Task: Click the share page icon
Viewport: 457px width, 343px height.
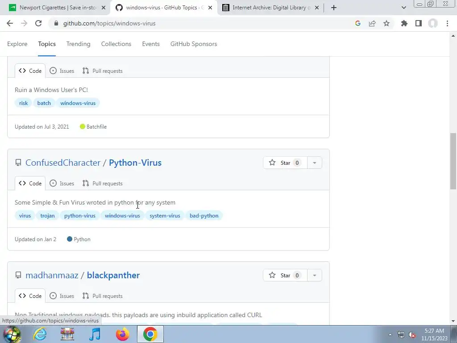Action: click(x=372, y=23)
